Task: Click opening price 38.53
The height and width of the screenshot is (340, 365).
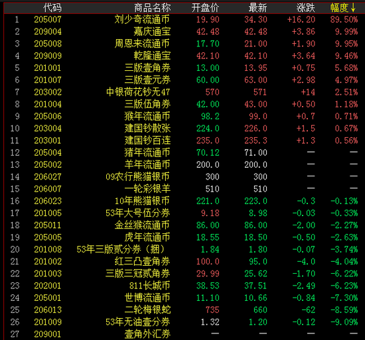Action: [x=208, y=286]
